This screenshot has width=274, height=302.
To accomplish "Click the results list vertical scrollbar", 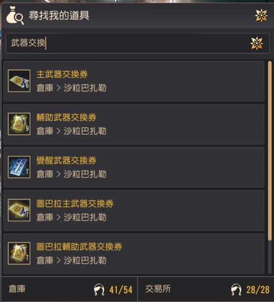I will [270, 150].
